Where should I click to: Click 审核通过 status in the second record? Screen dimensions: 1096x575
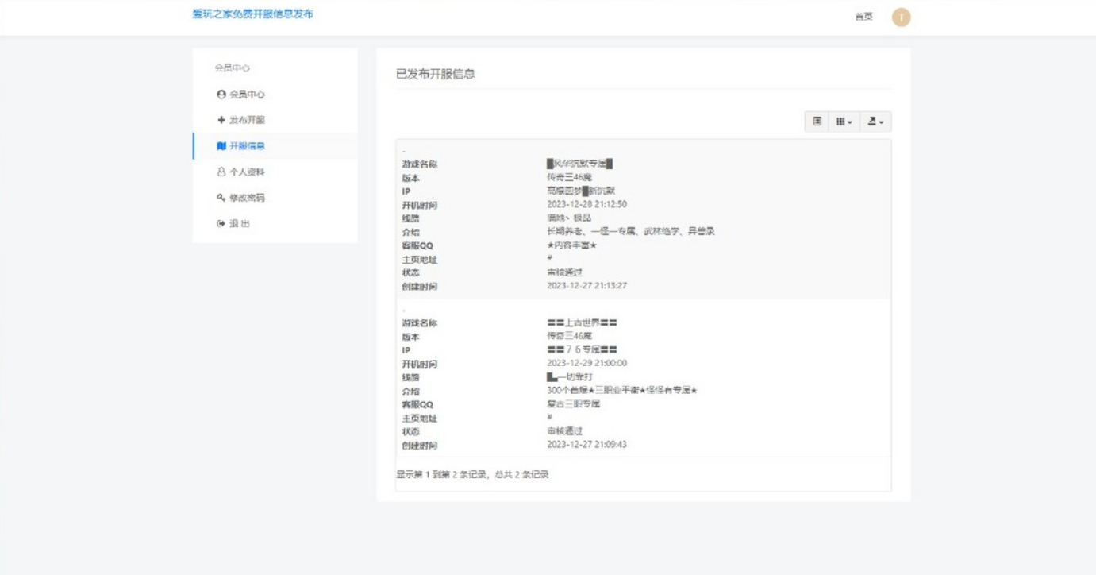click(x=564, y=430)
